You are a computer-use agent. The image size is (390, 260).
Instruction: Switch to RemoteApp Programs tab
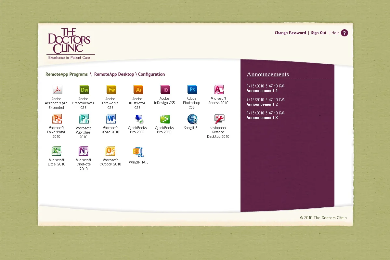67,74
